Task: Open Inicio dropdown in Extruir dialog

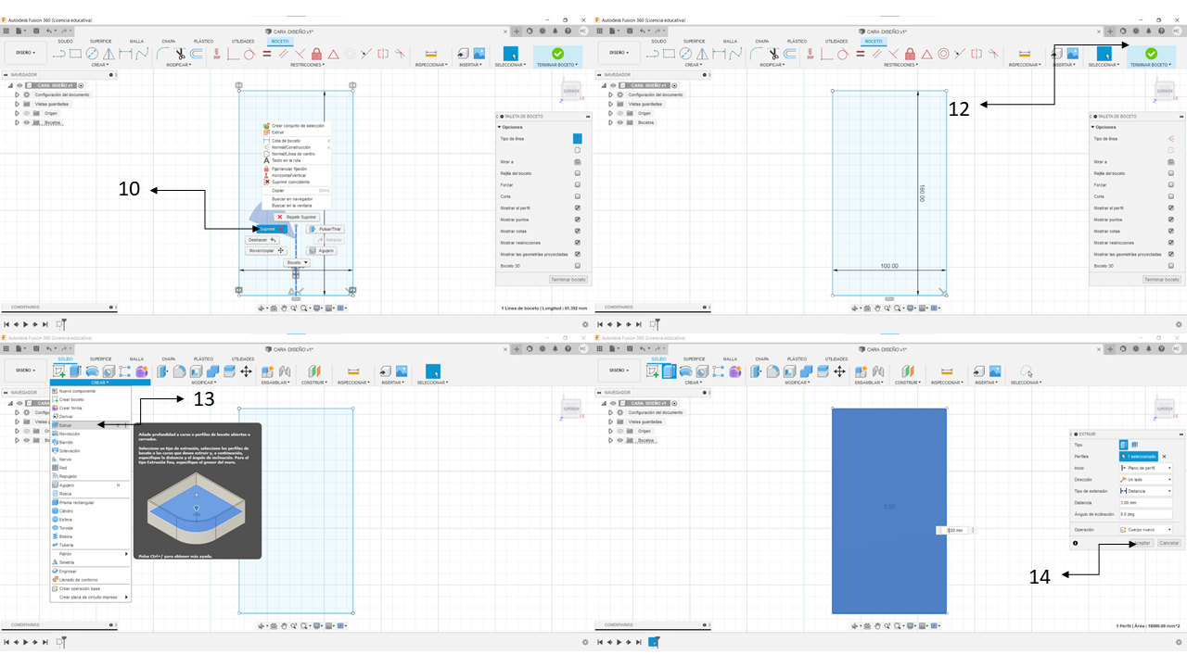Action: 1145,468
